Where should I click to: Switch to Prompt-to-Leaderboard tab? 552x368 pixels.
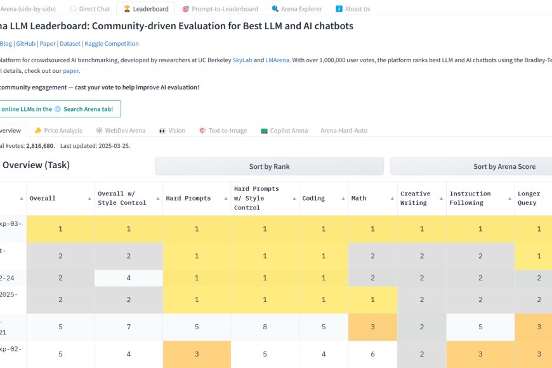[x=220, y=9]
